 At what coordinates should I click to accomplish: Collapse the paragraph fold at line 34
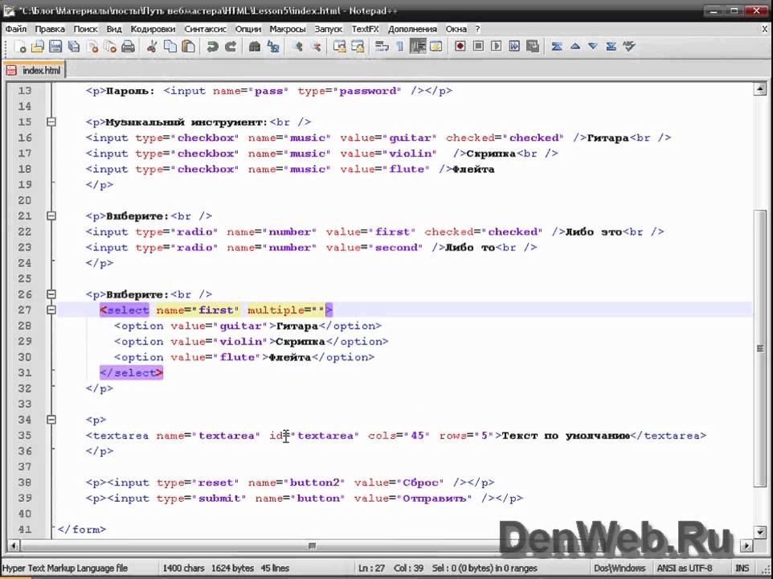click(x=51, y=420)
